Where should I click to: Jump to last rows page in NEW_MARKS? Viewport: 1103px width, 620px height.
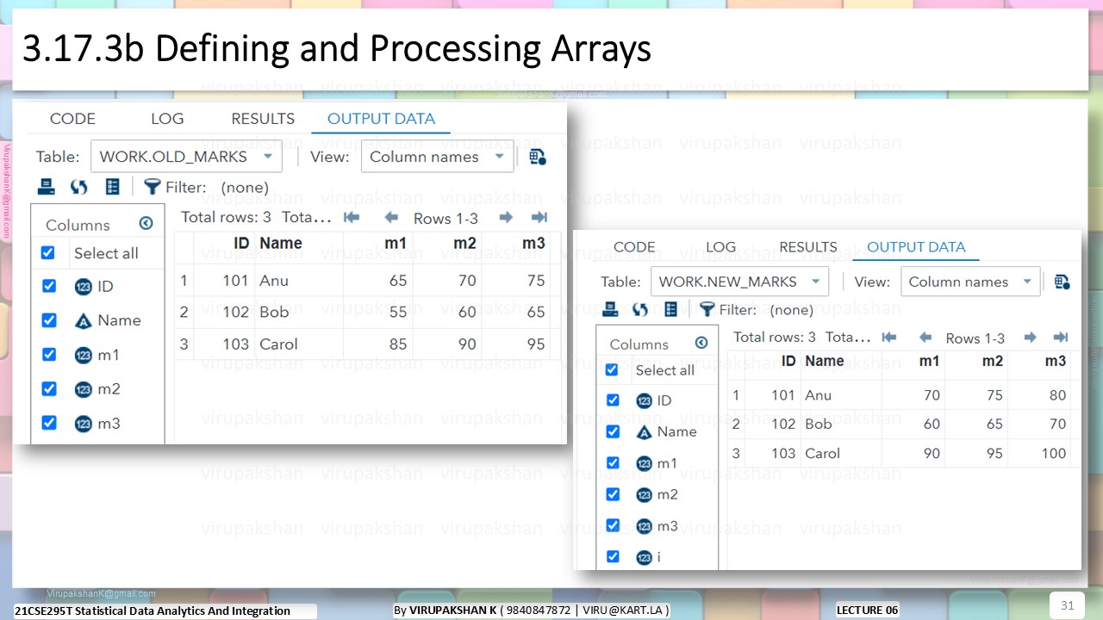tap(1061, 338)
